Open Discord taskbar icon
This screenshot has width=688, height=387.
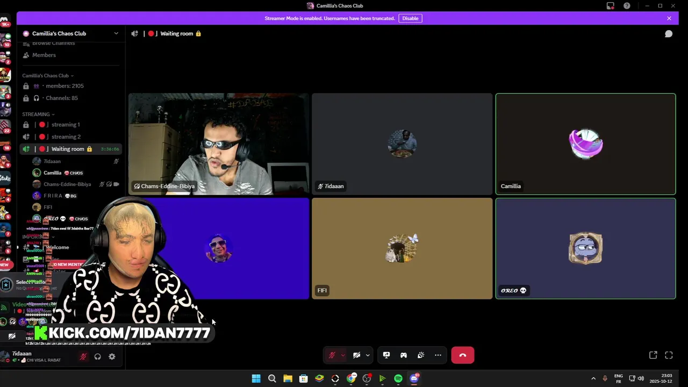click(414, 378)
